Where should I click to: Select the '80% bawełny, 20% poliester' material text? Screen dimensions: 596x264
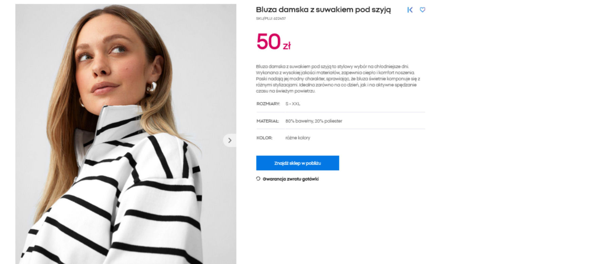click(314, 121)
